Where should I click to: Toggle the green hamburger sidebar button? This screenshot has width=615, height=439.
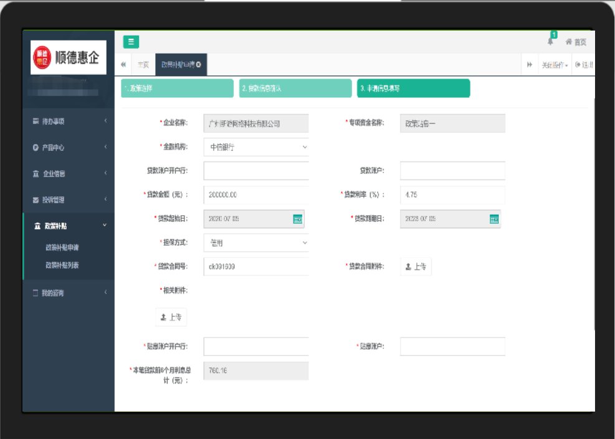[131, 42]
